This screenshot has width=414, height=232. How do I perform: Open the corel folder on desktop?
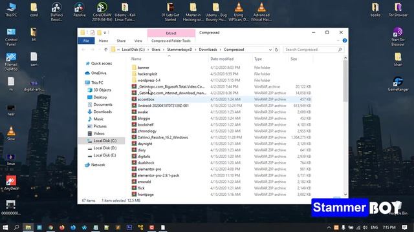coord(34,10)
